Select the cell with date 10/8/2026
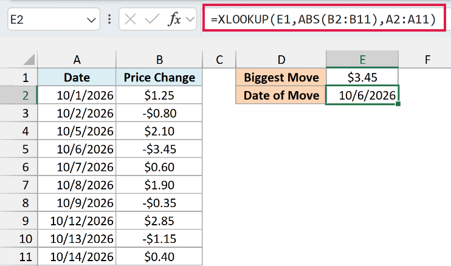451x266 pixels. click(x=77, y=185)
